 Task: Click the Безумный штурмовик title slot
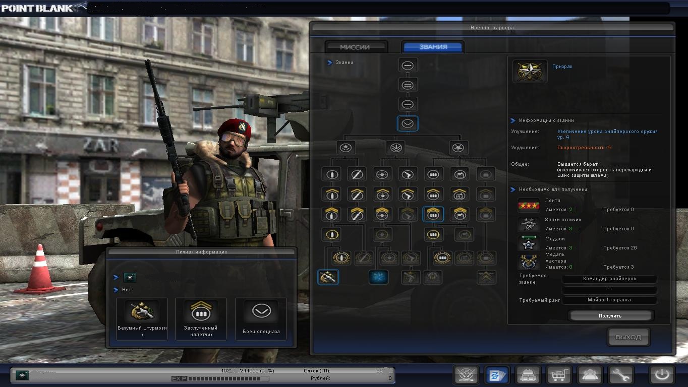[x=142, y=318]
